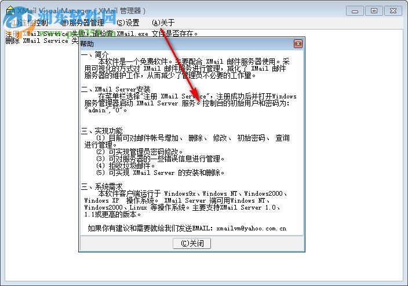Click the heading 三、实现功能

(101, 131)
